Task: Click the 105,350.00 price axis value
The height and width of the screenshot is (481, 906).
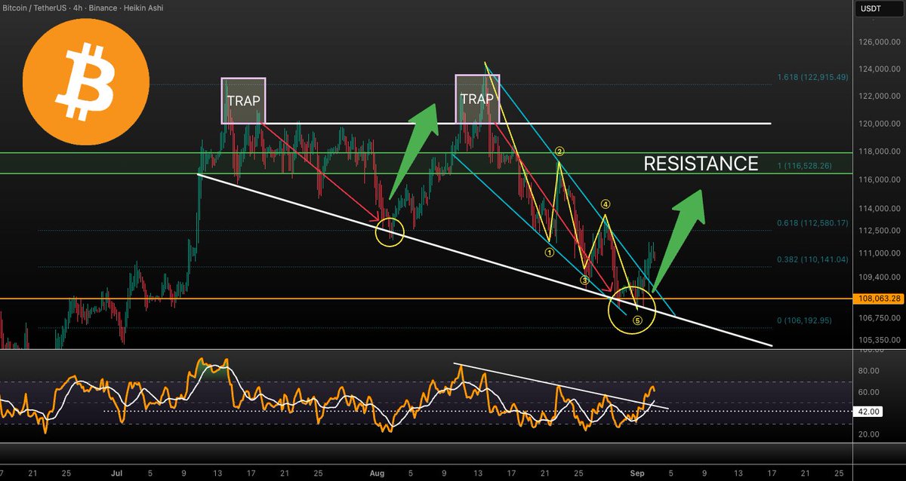Action: pyautogui.click(x=880, y=340)
